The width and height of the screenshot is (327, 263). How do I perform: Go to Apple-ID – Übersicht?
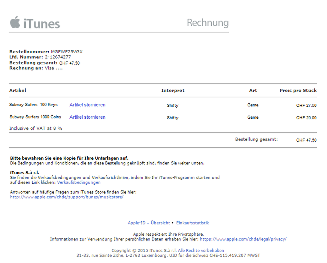tap(149, 223)
